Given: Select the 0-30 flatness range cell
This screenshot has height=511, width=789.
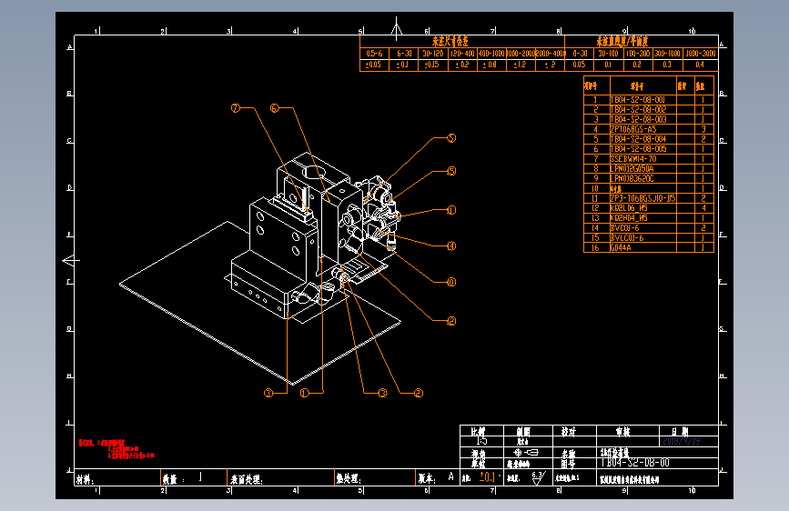Looking at the screenshot, I should coord(580,54).
